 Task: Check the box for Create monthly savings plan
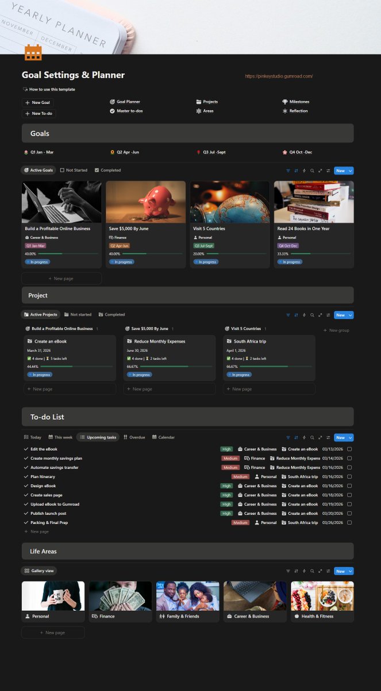click(349, 458)
